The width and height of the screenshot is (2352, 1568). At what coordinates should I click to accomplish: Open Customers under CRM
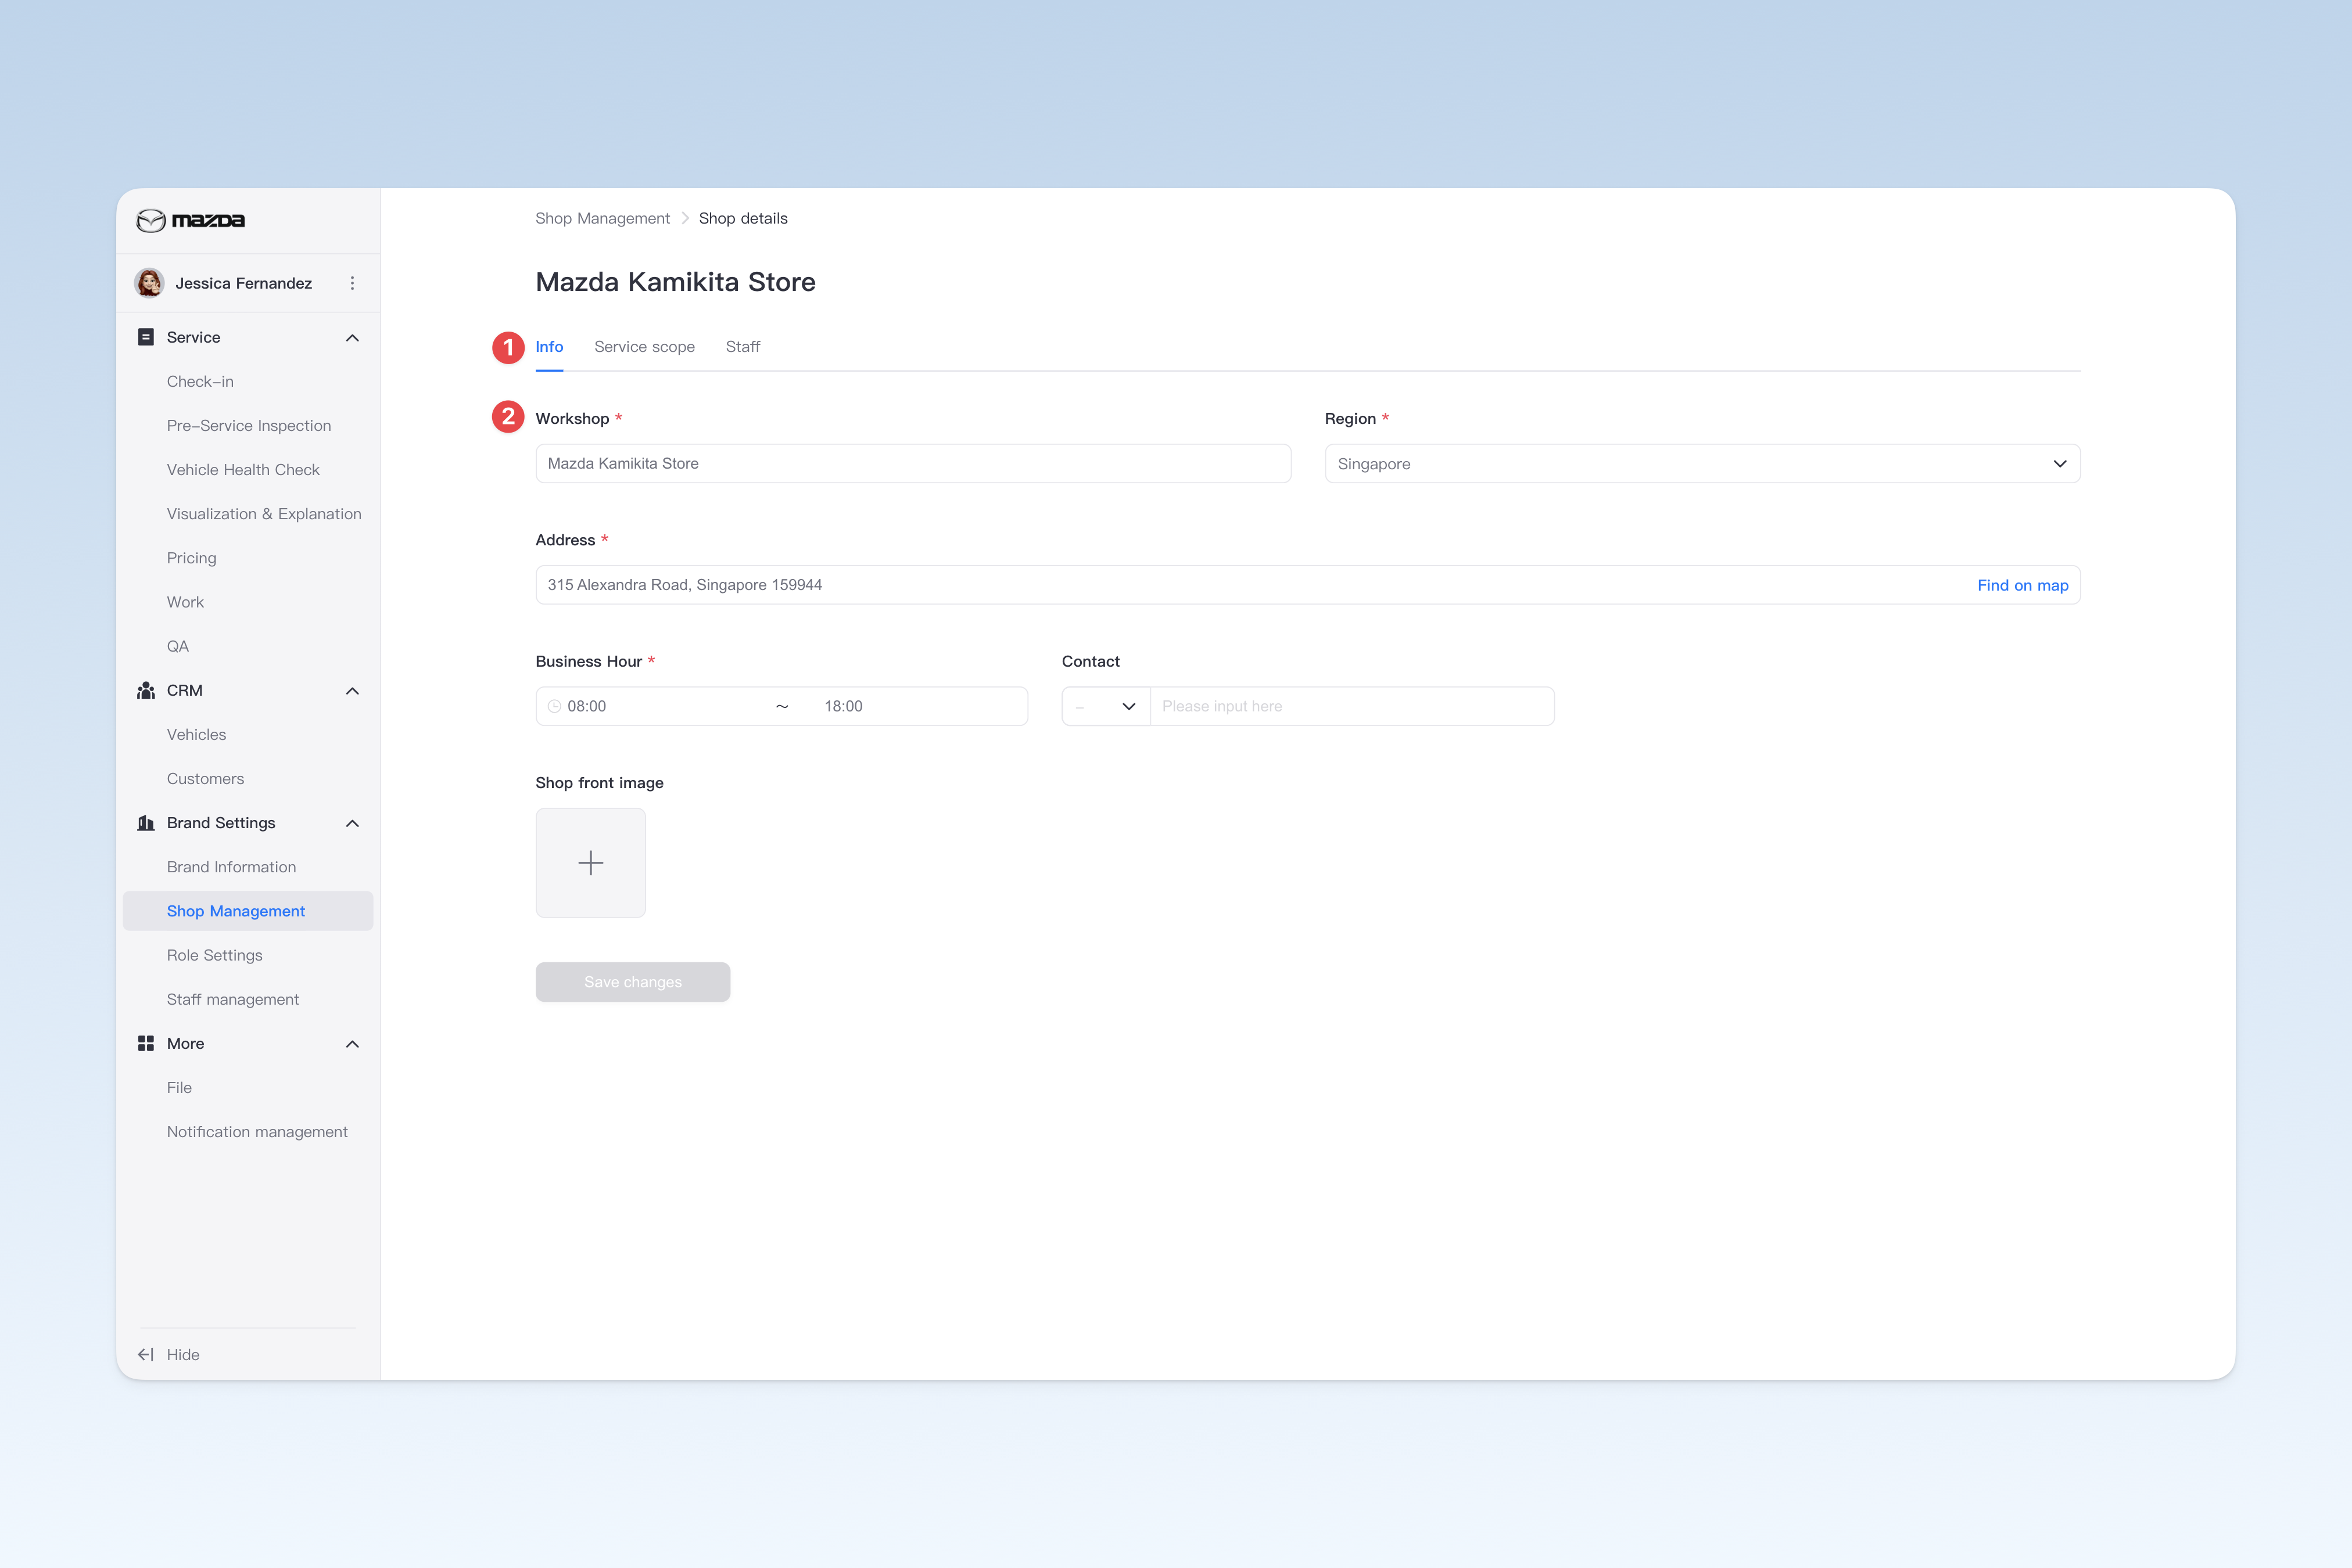[205, 778]
